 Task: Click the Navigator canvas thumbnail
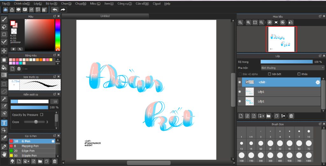coord(281,39)
